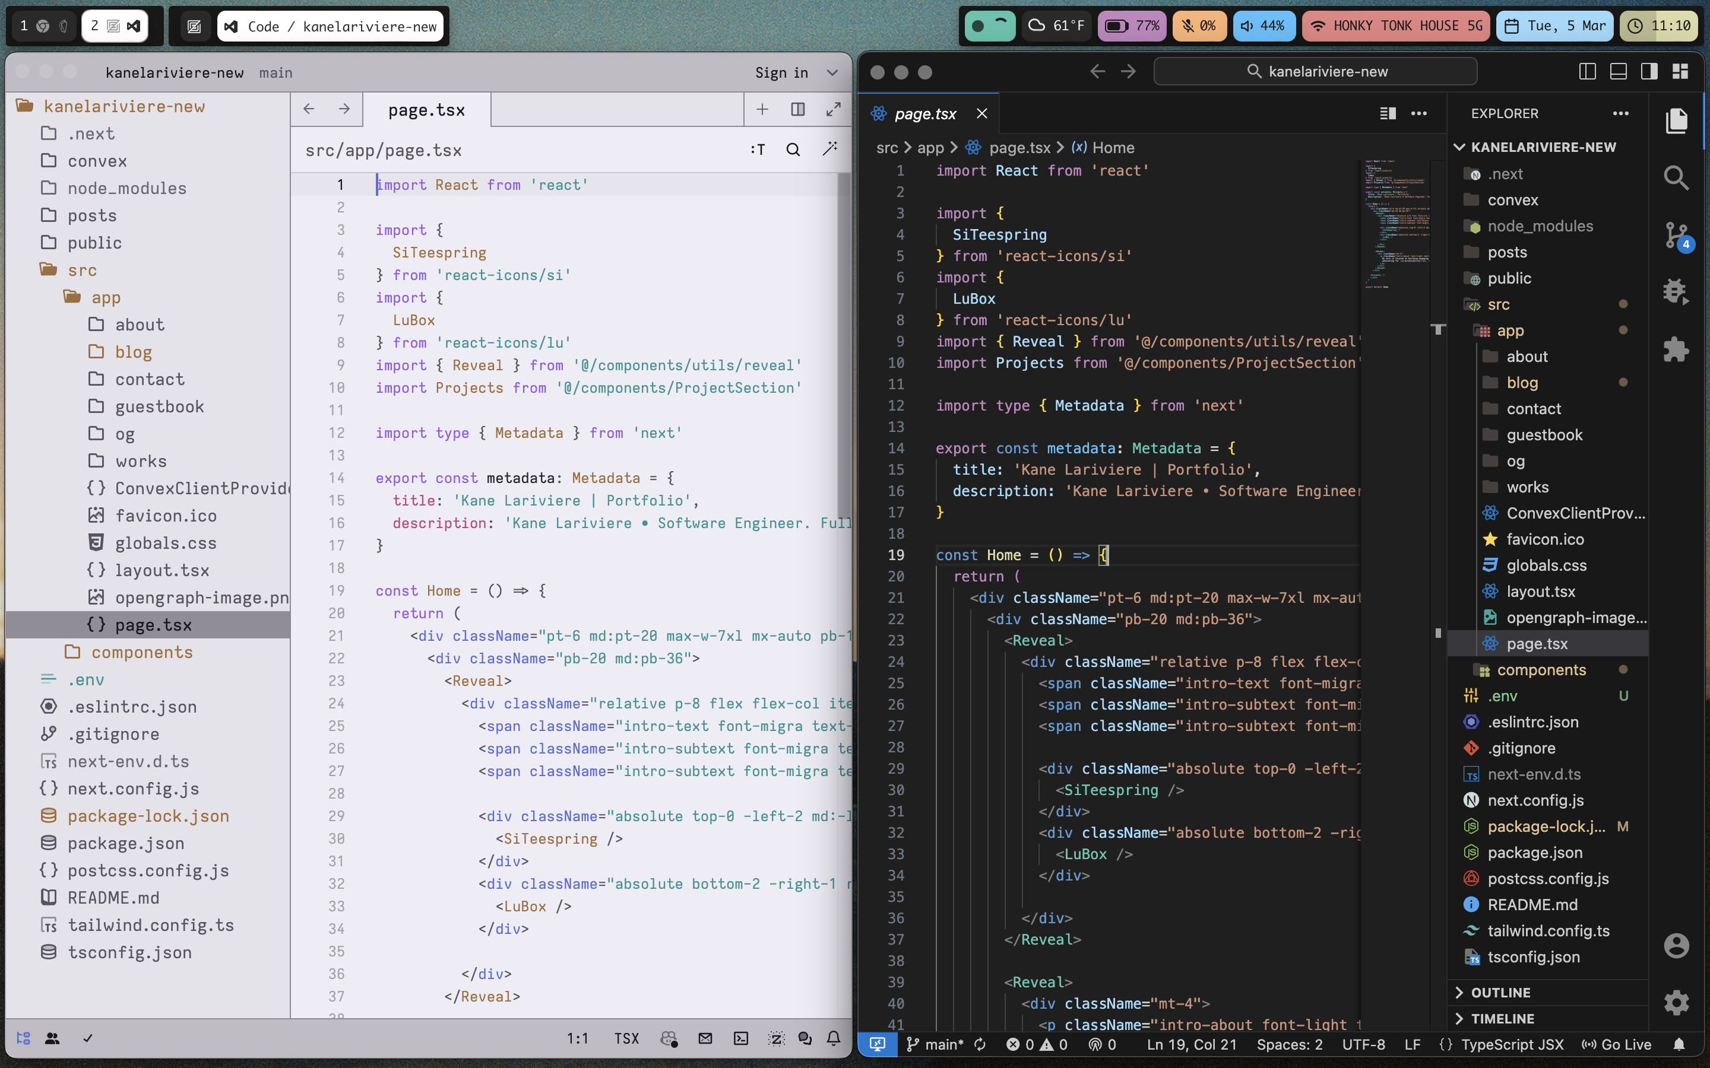1710x1068 pixels.
Task: Open the dropdown next to Sign in
Action: point(832,73)
